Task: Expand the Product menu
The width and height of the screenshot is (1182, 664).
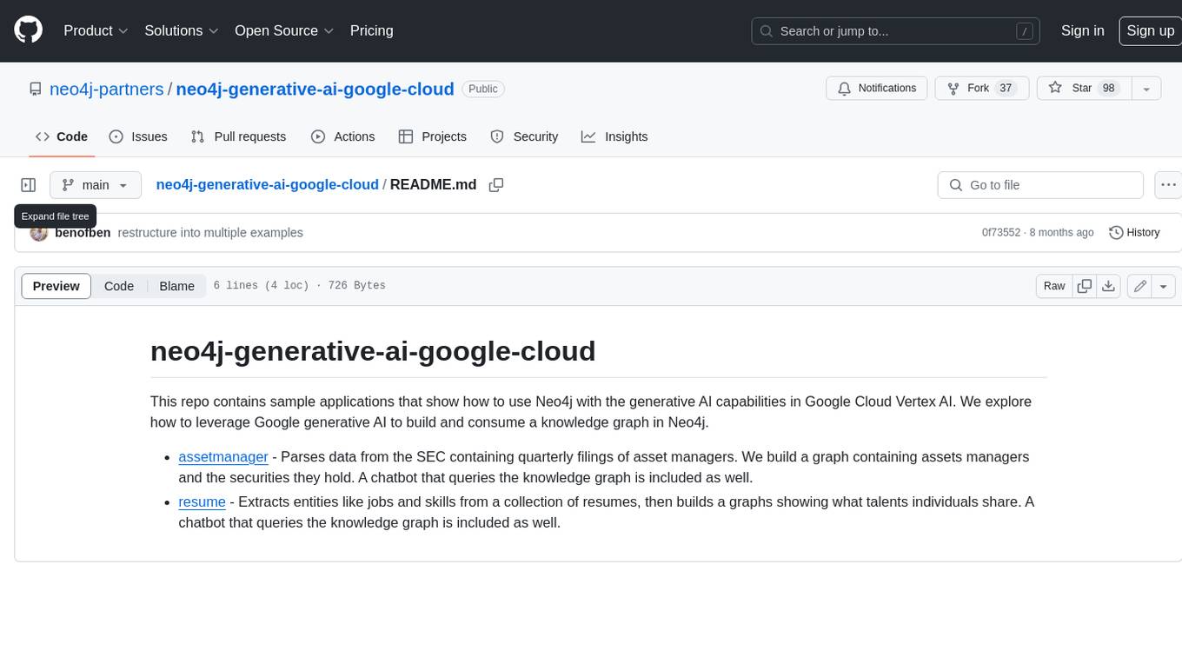Action: (96, 30)
